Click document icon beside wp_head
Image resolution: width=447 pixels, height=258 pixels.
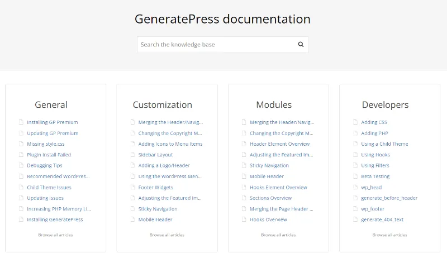pyautogui.click(x=355, y=187)
